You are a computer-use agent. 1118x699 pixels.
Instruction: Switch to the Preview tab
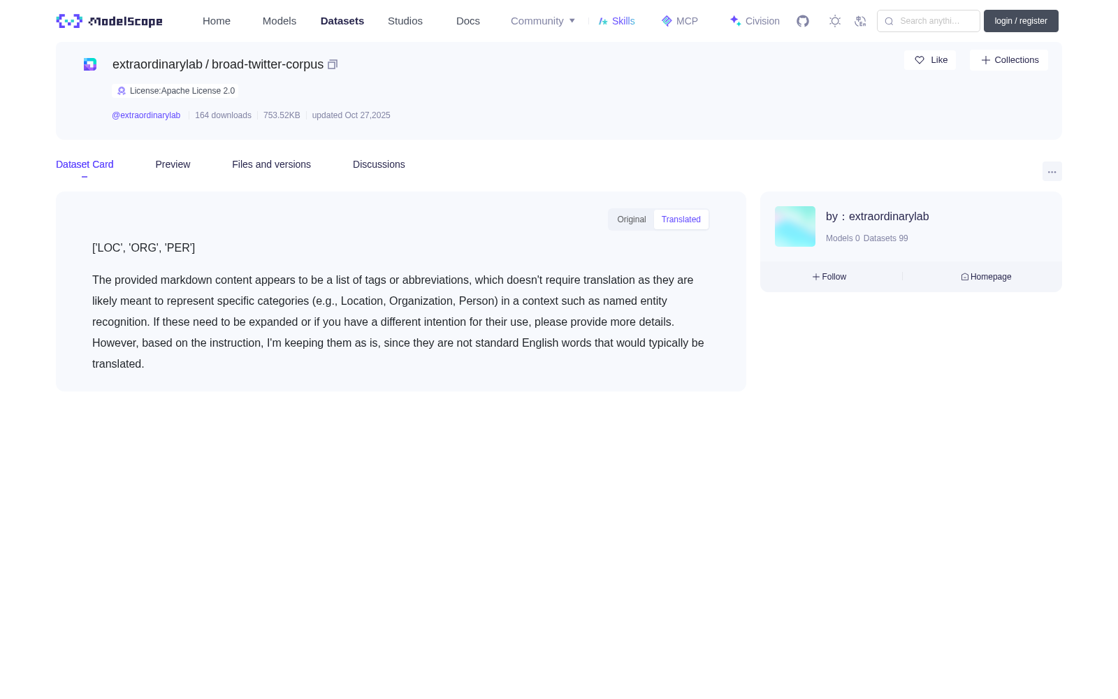(x=173, y=164)
